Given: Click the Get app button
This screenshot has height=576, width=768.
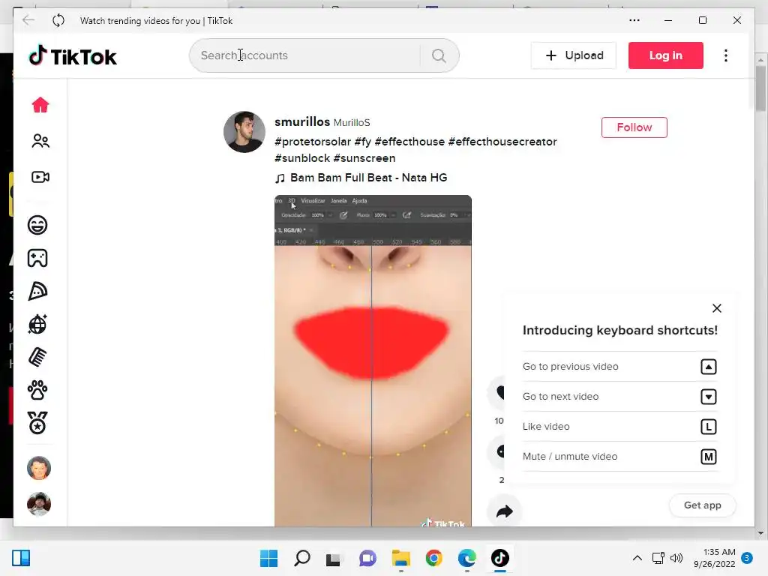Looking at the screenshot, I should pos(702,505).
